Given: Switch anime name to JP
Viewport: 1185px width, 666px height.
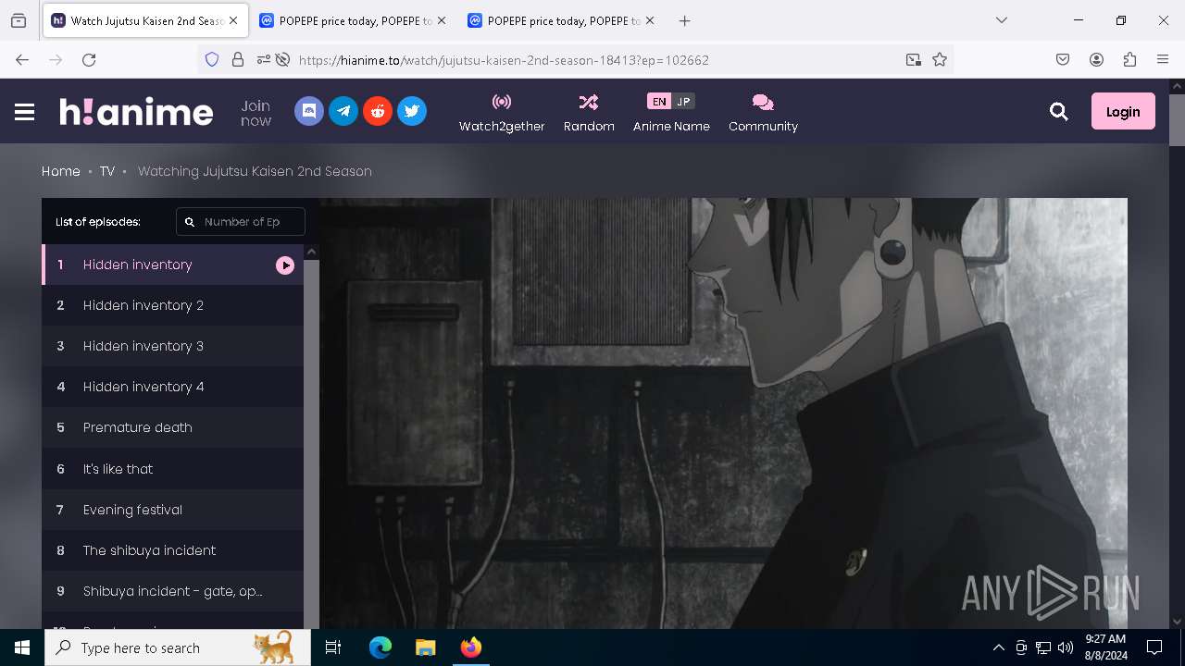Looking at the screenshot, I should [x=683, y=102].
